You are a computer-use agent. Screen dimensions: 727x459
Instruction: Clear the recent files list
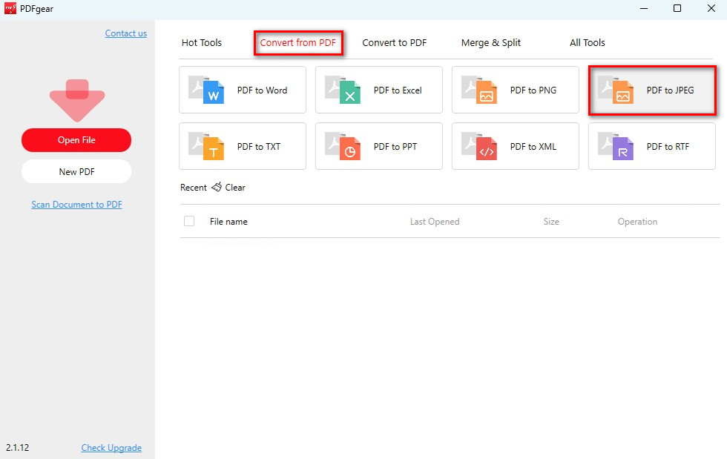[x=228, y=188]
